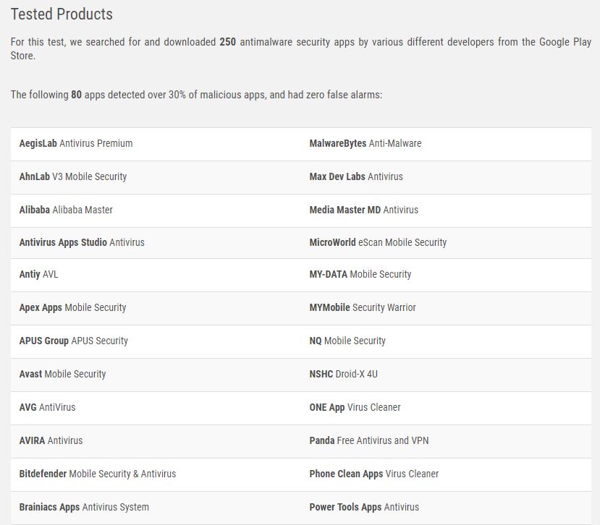Click Apex Apps Mobile Security
This screenshot has height=525, width=600.
[x=72, y=307]
